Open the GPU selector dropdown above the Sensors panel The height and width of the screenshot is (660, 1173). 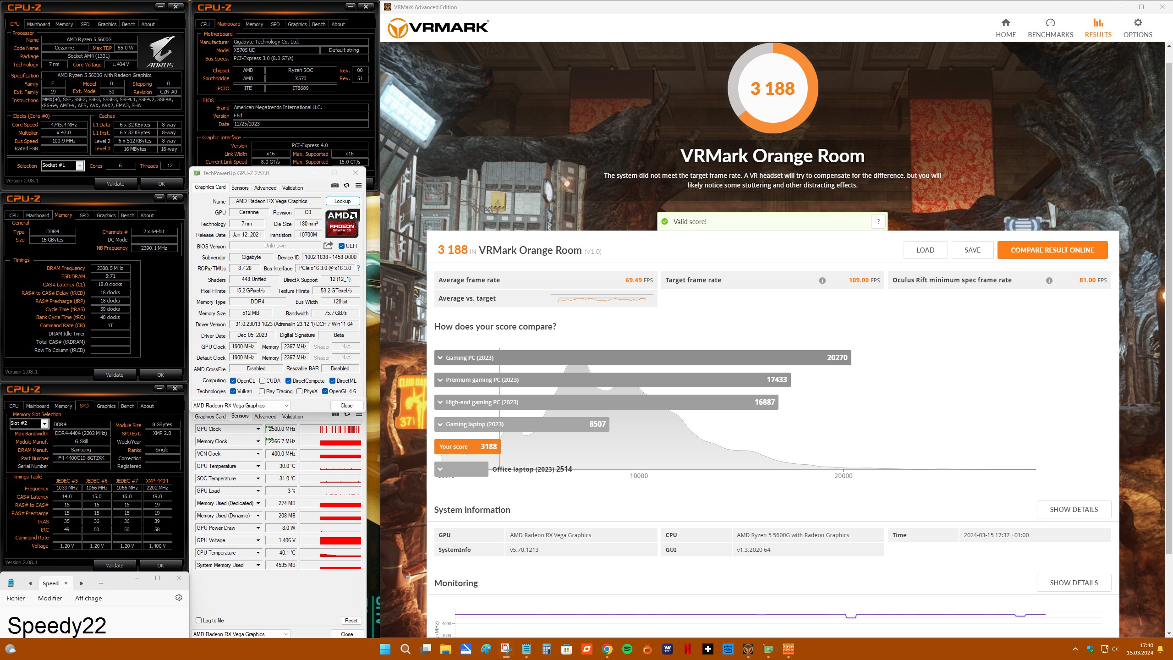pyautogui.click(x=241, y=406)
